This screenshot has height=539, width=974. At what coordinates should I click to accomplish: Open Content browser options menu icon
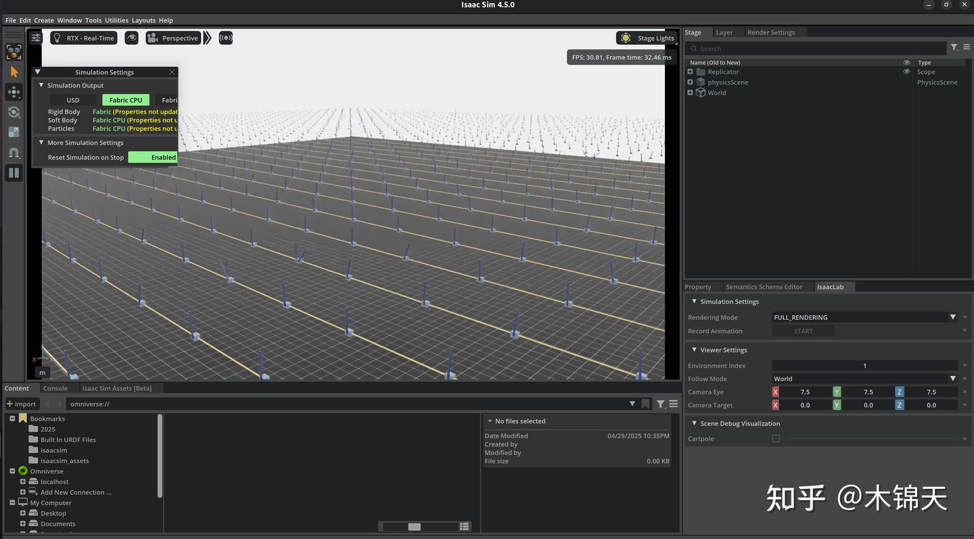tap(673, 404)
